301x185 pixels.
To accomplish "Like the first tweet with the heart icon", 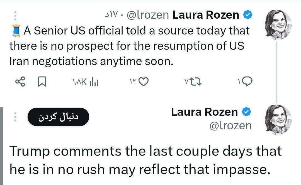I will pyautogui.click(x=144, y=82).
